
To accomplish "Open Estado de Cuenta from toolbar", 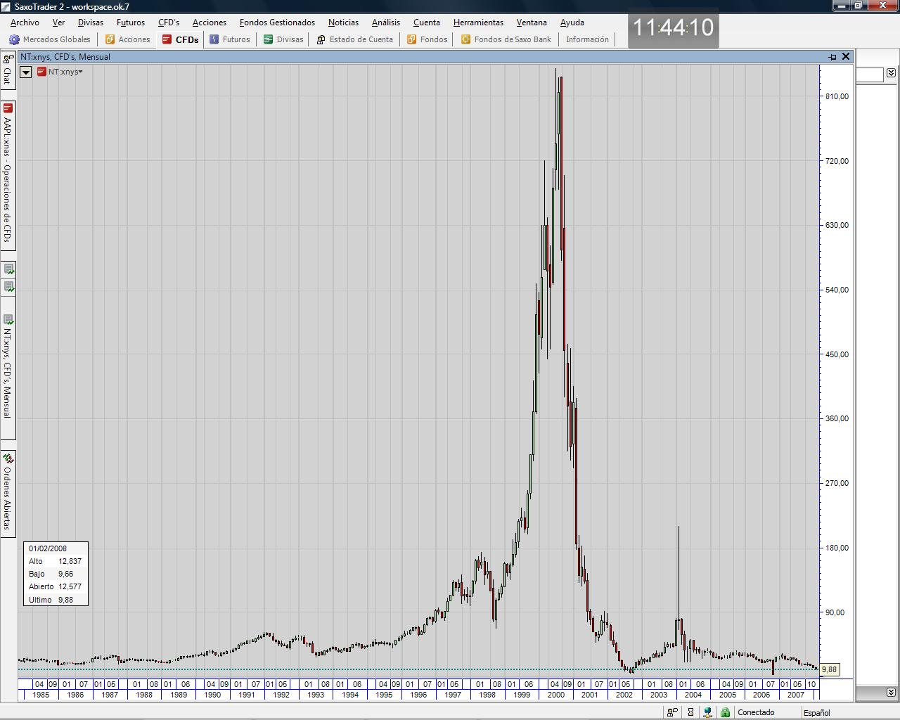I will (354, 39).
